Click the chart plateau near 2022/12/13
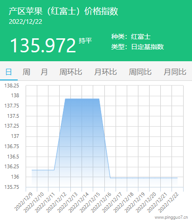 pos(76,99)
